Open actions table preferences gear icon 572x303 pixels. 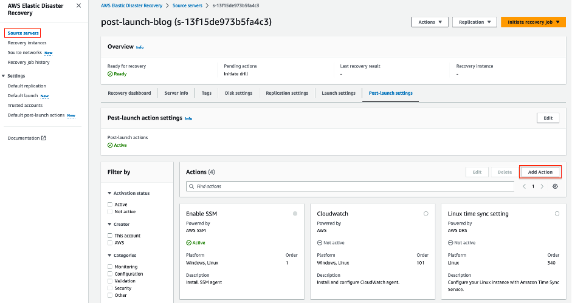pyautogui.click(x=555, y=186)
